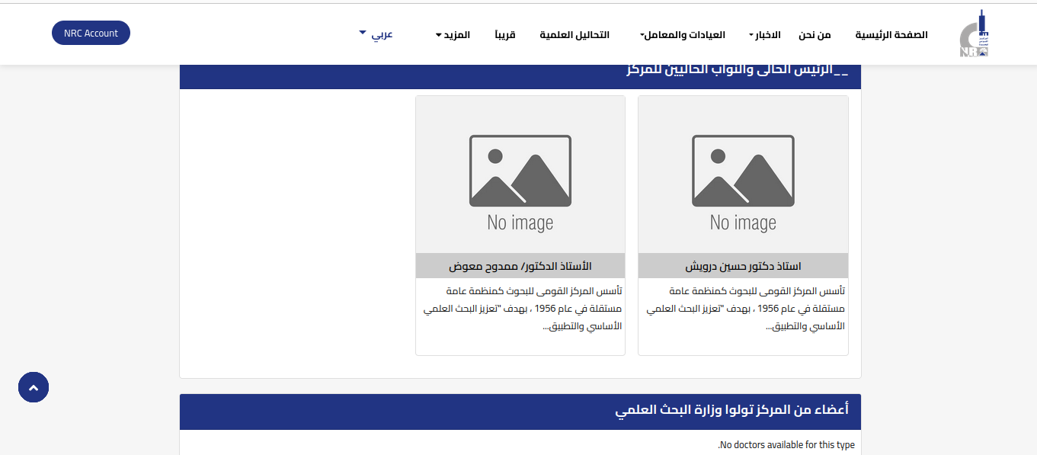The height and width of the screenshot is (455, 1037).
Task: Open الأستاذ الدكتور ممدوح معوض name link
Action: (520, 266)
